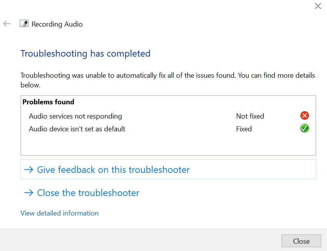
Task: Click the Recording Audio title text
Action: 57,24
